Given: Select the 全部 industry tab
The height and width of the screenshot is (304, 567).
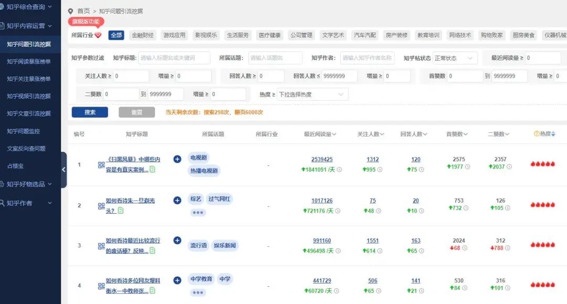Looking at the screenshot, I should 117,35.
